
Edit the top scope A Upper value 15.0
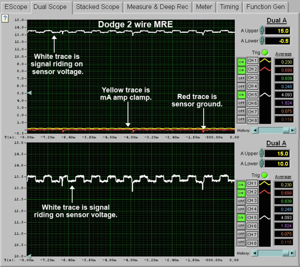pos(277,31)
